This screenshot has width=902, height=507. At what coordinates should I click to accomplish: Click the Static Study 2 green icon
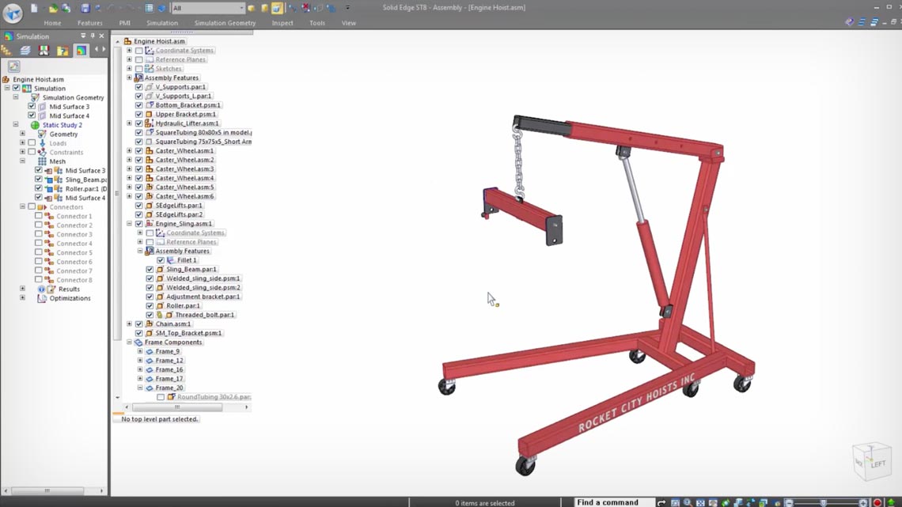click(35, 125)
